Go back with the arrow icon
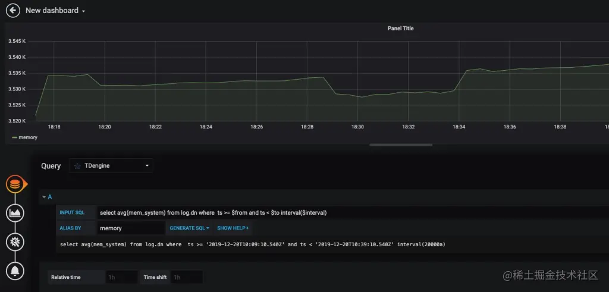Image resolution: width=609 pixels, height=292 pixels. [x=13, y=11]
